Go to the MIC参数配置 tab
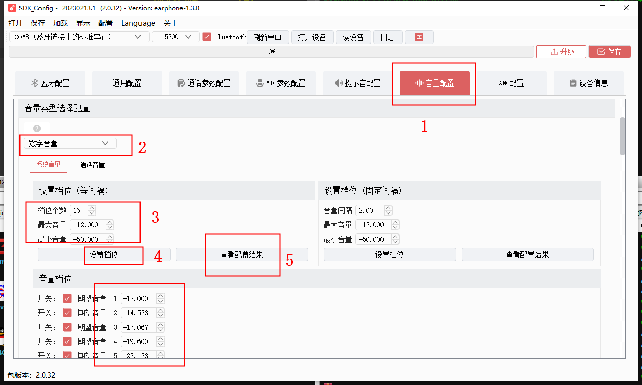The height and width of the screenshot is (385, 642). pos(281,83)
